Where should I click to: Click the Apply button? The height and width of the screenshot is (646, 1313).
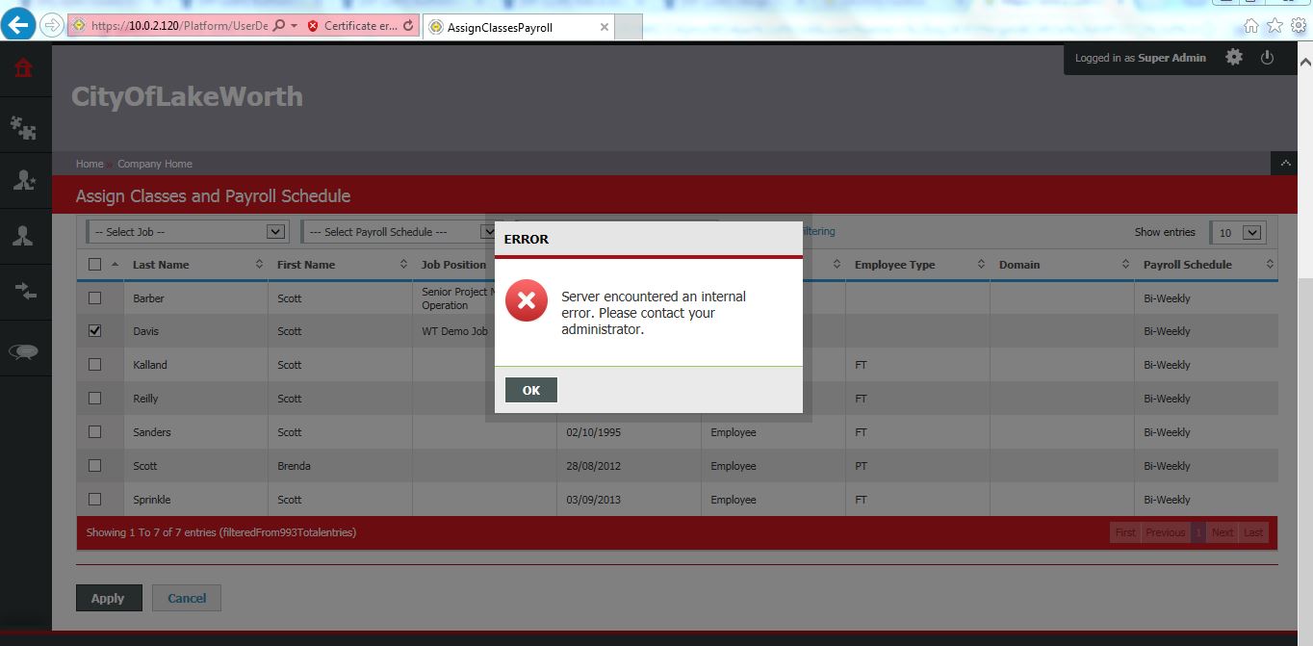pos(108,598)
